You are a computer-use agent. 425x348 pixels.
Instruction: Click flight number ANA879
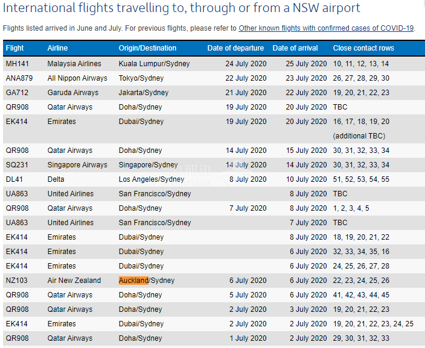pyautogui.click(x=19, y=78)
